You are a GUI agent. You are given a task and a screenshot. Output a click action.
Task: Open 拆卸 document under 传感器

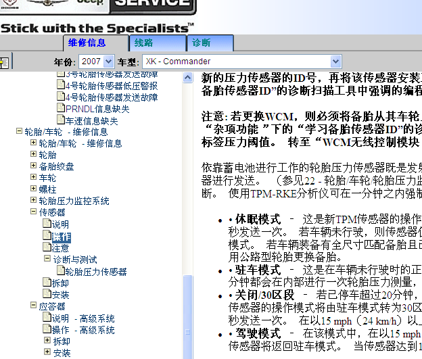tap(60, 283)
